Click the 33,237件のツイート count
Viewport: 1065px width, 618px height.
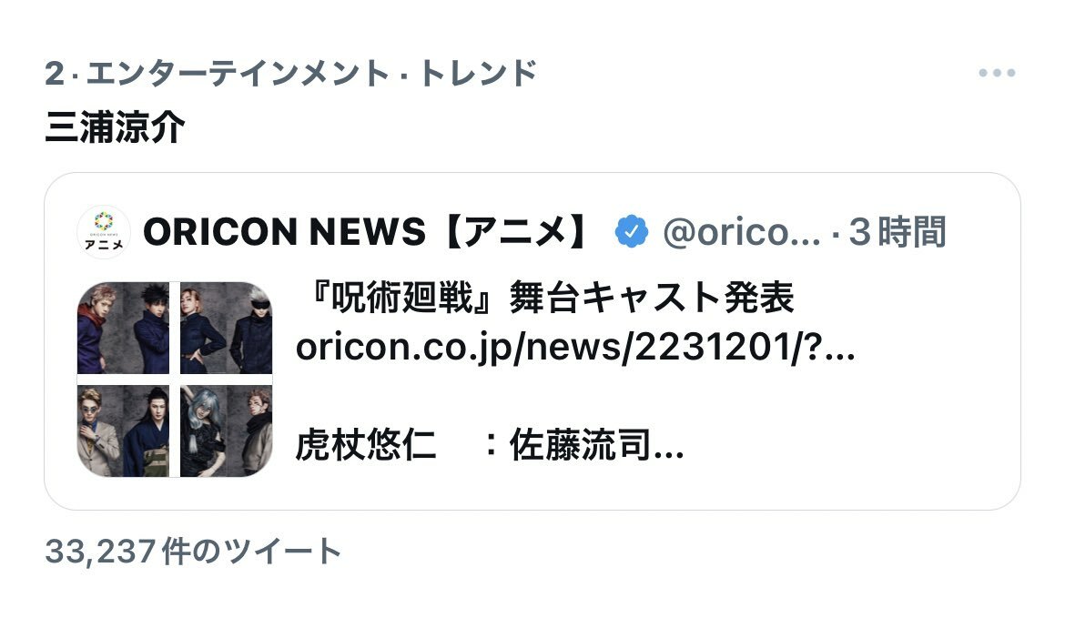tap(193, 551)
